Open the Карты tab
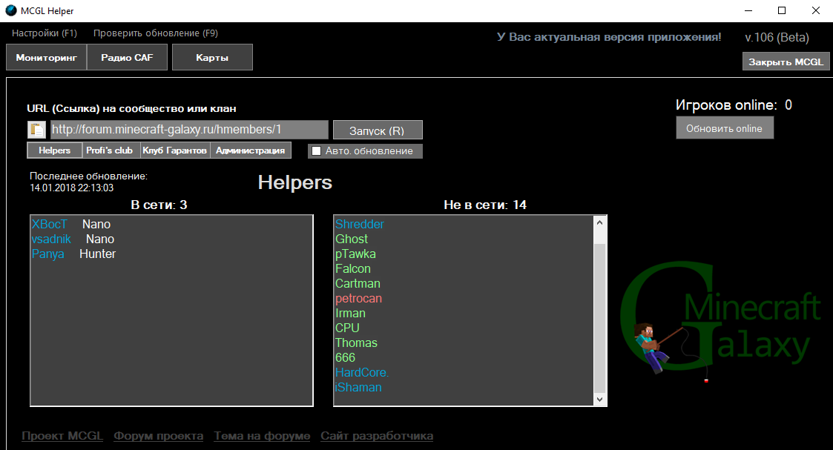The width and height of the screenshot is (833, 450). [212, 57]
